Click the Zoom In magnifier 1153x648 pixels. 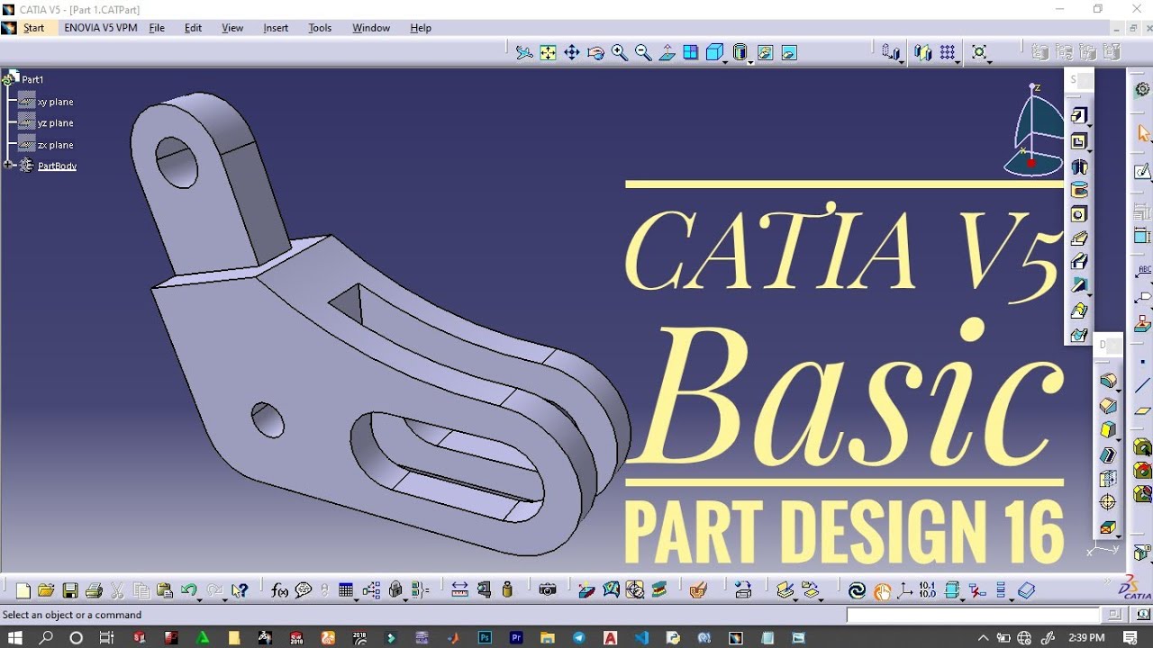620,53
